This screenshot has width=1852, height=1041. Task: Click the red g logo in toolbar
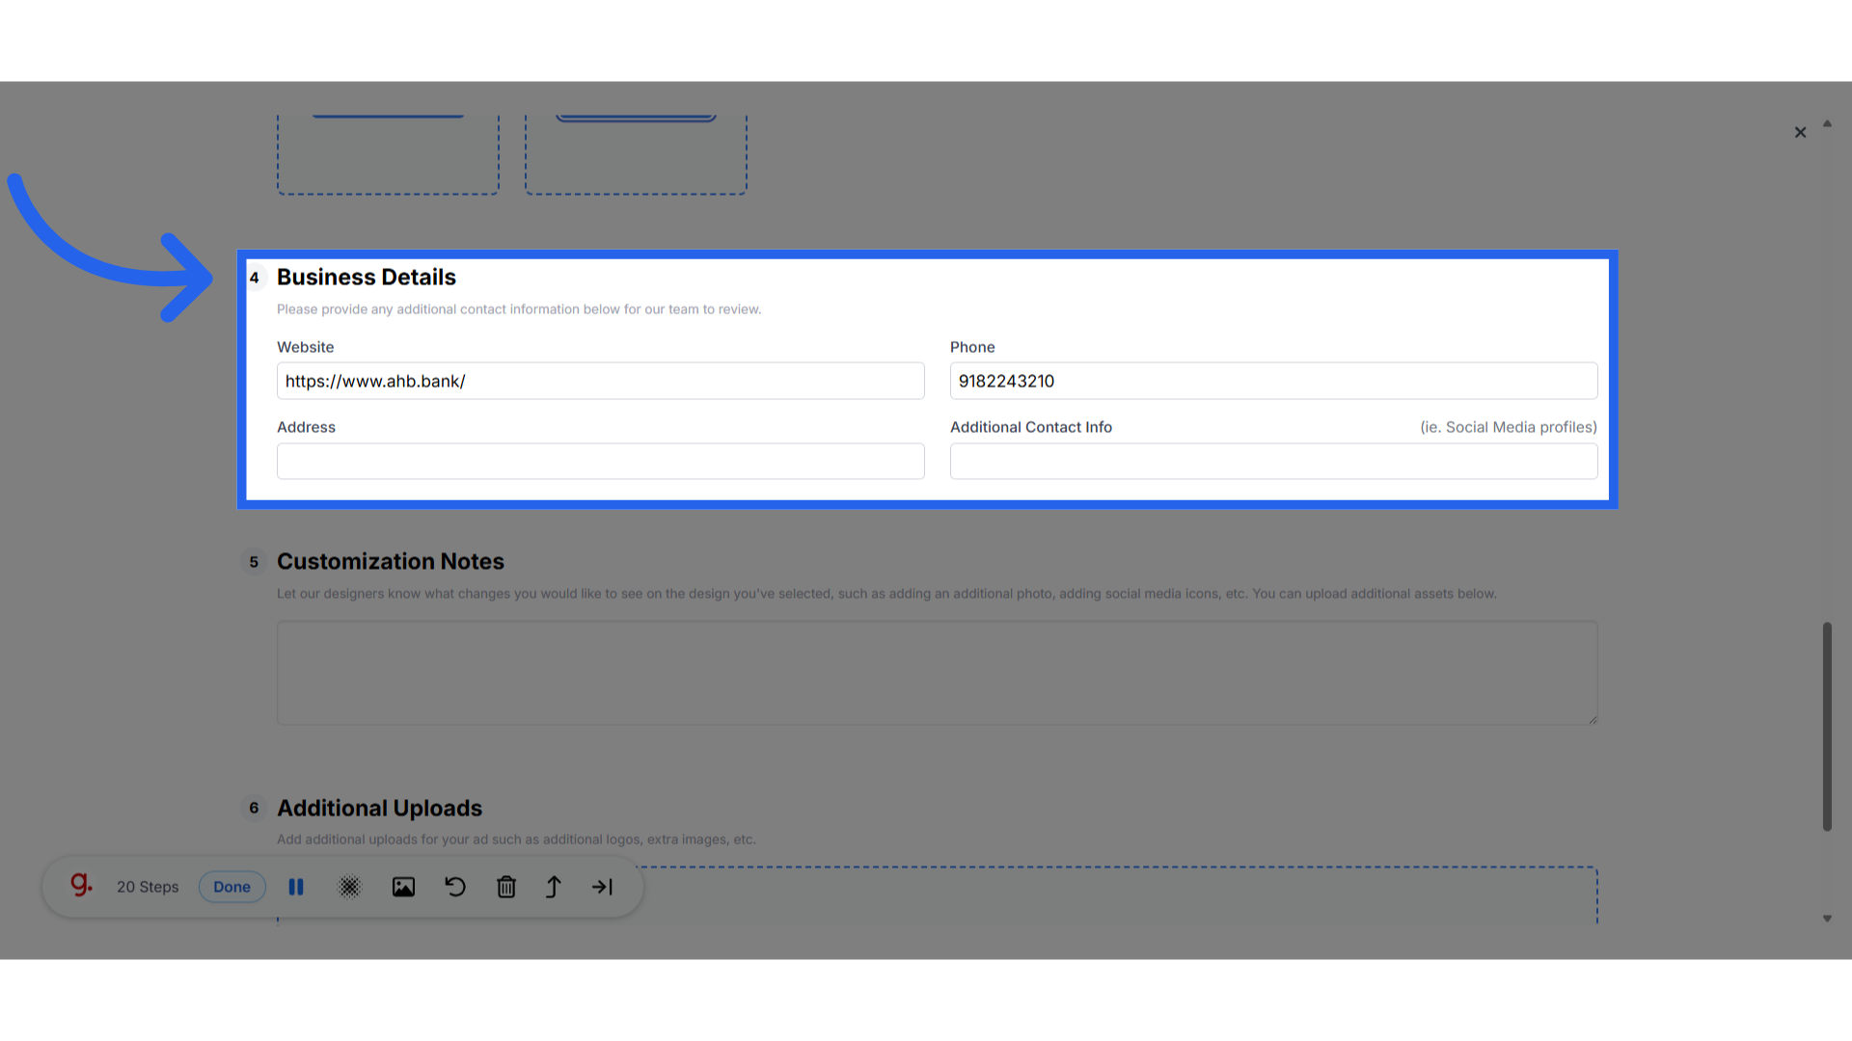tap(81, 885)
